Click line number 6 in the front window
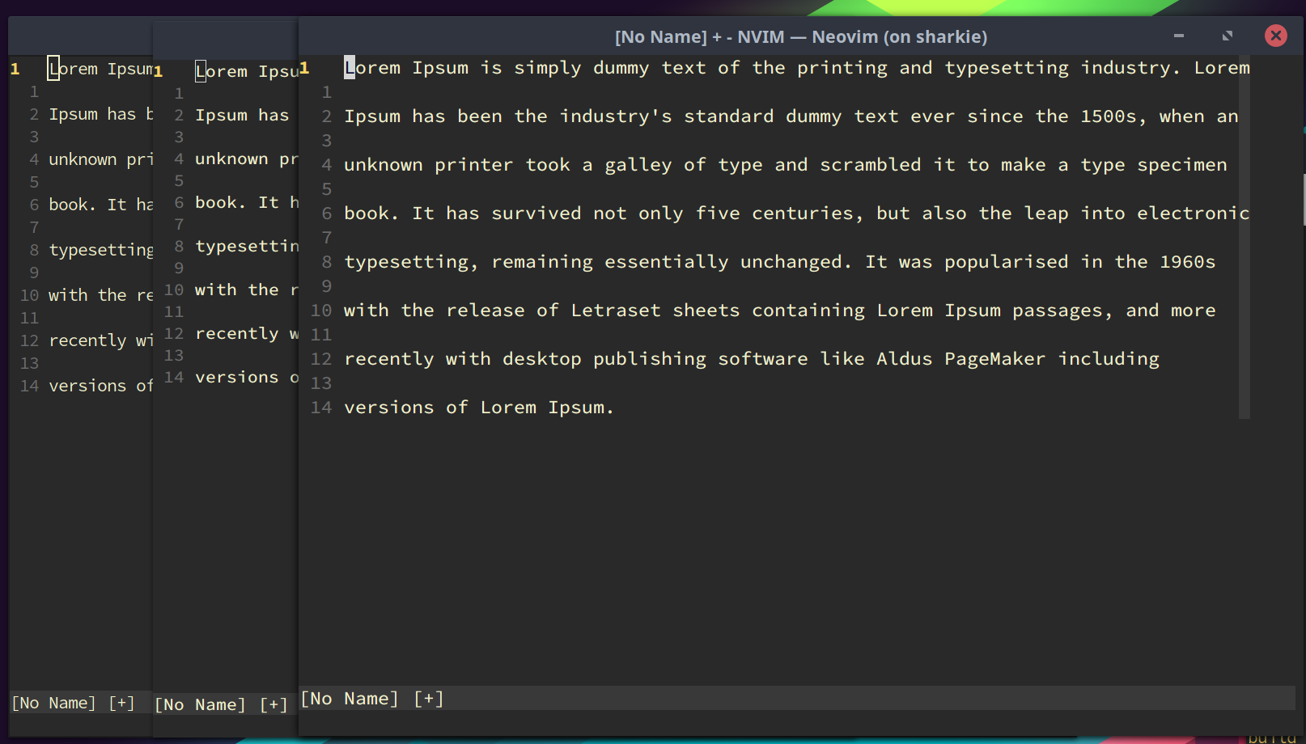 327,213
